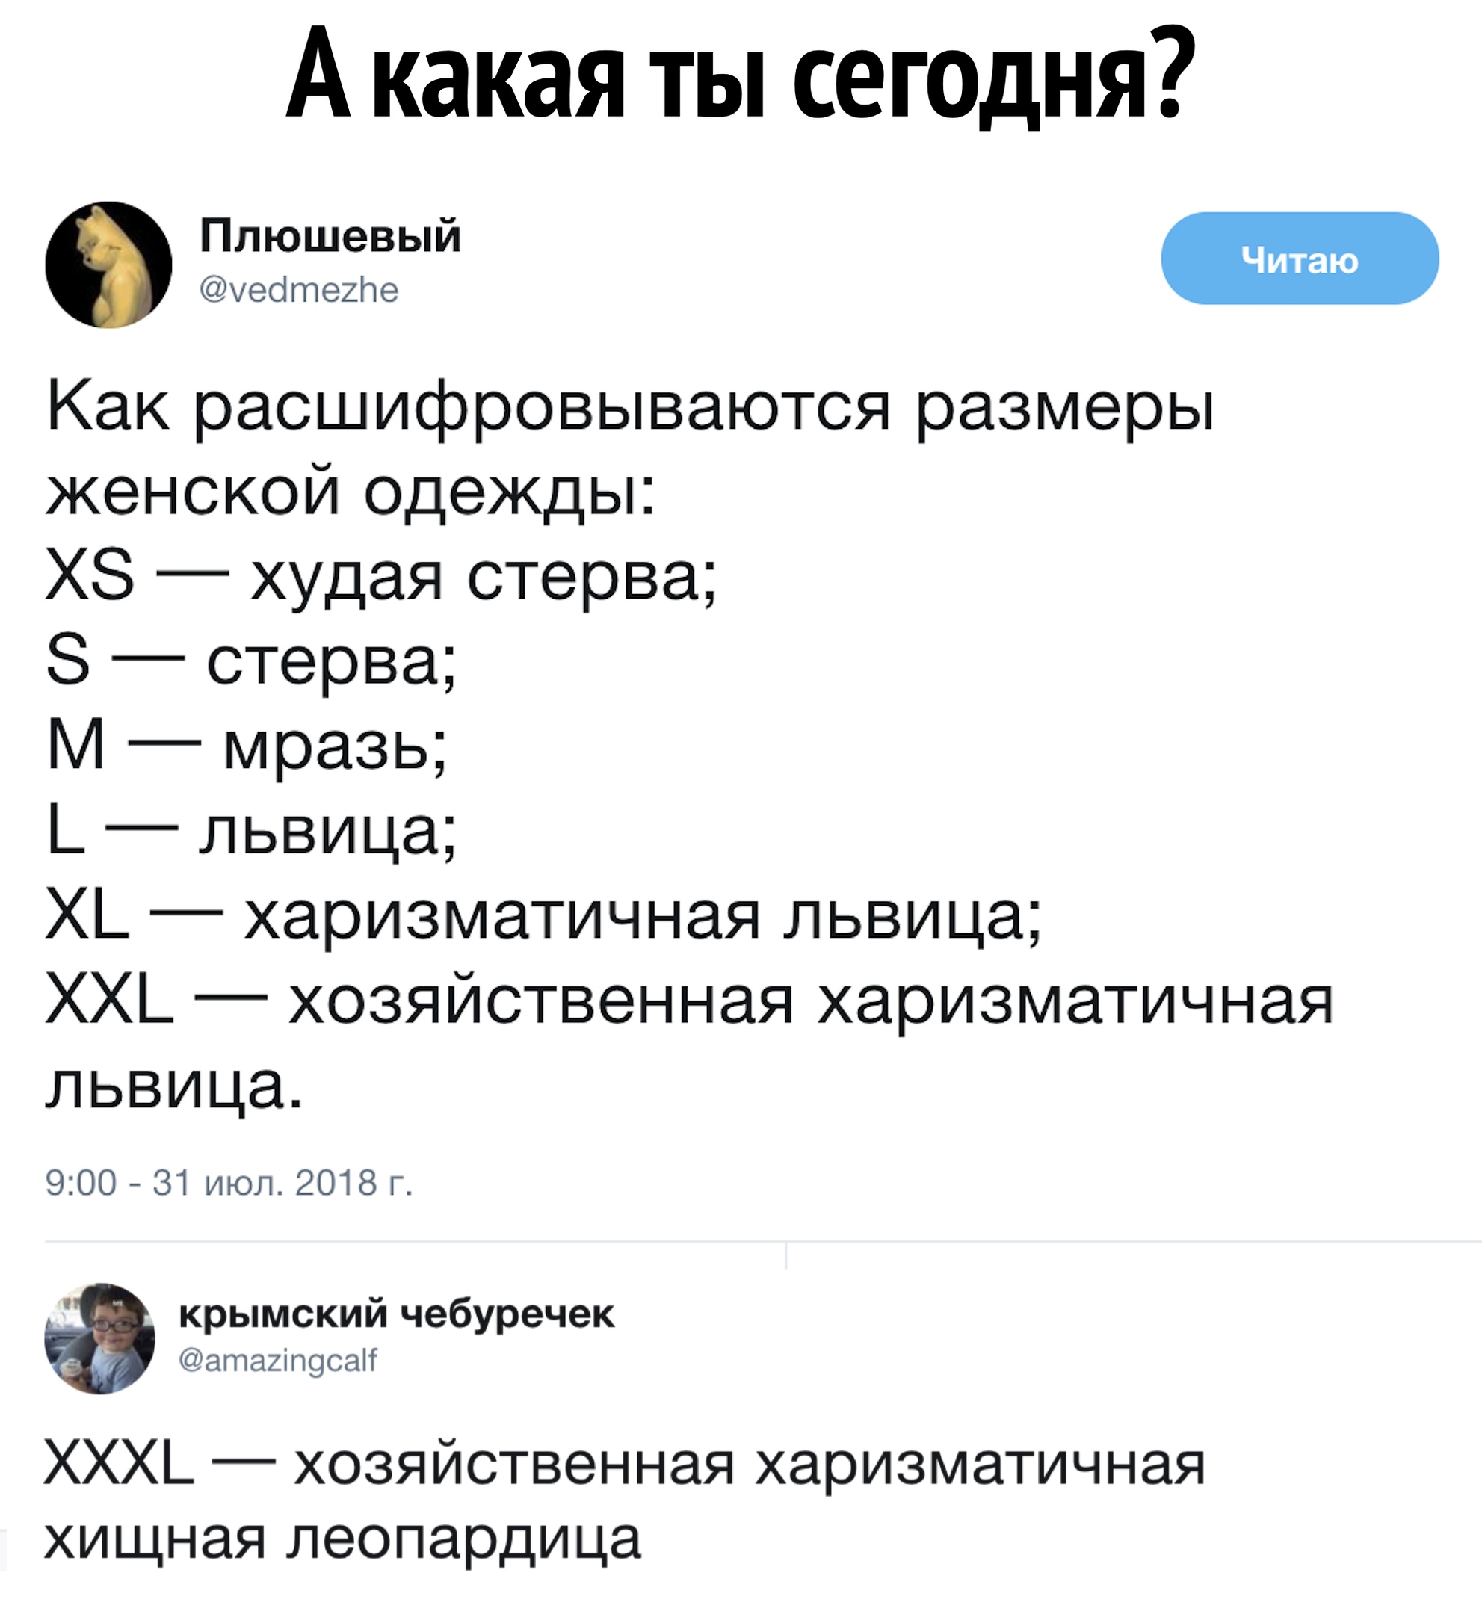Click the XXL — хозяйственная харизматичная line
Screen dimensions: 1482x1614
point(690,1002)
